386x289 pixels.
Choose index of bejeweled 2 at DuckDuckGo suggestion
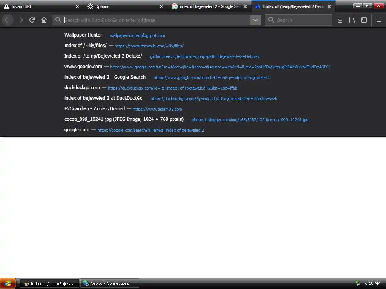(x=193, y=98)
